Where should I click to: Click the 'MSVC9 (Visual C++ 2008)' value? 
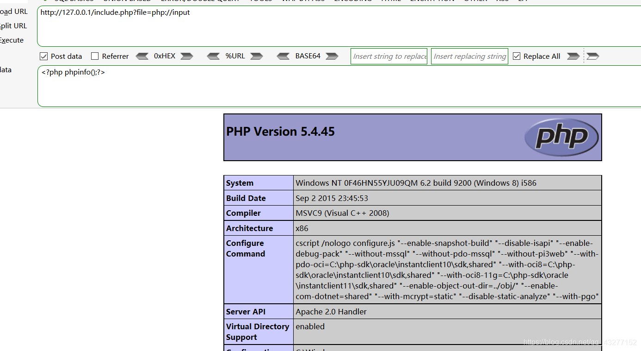pos(342,213)
